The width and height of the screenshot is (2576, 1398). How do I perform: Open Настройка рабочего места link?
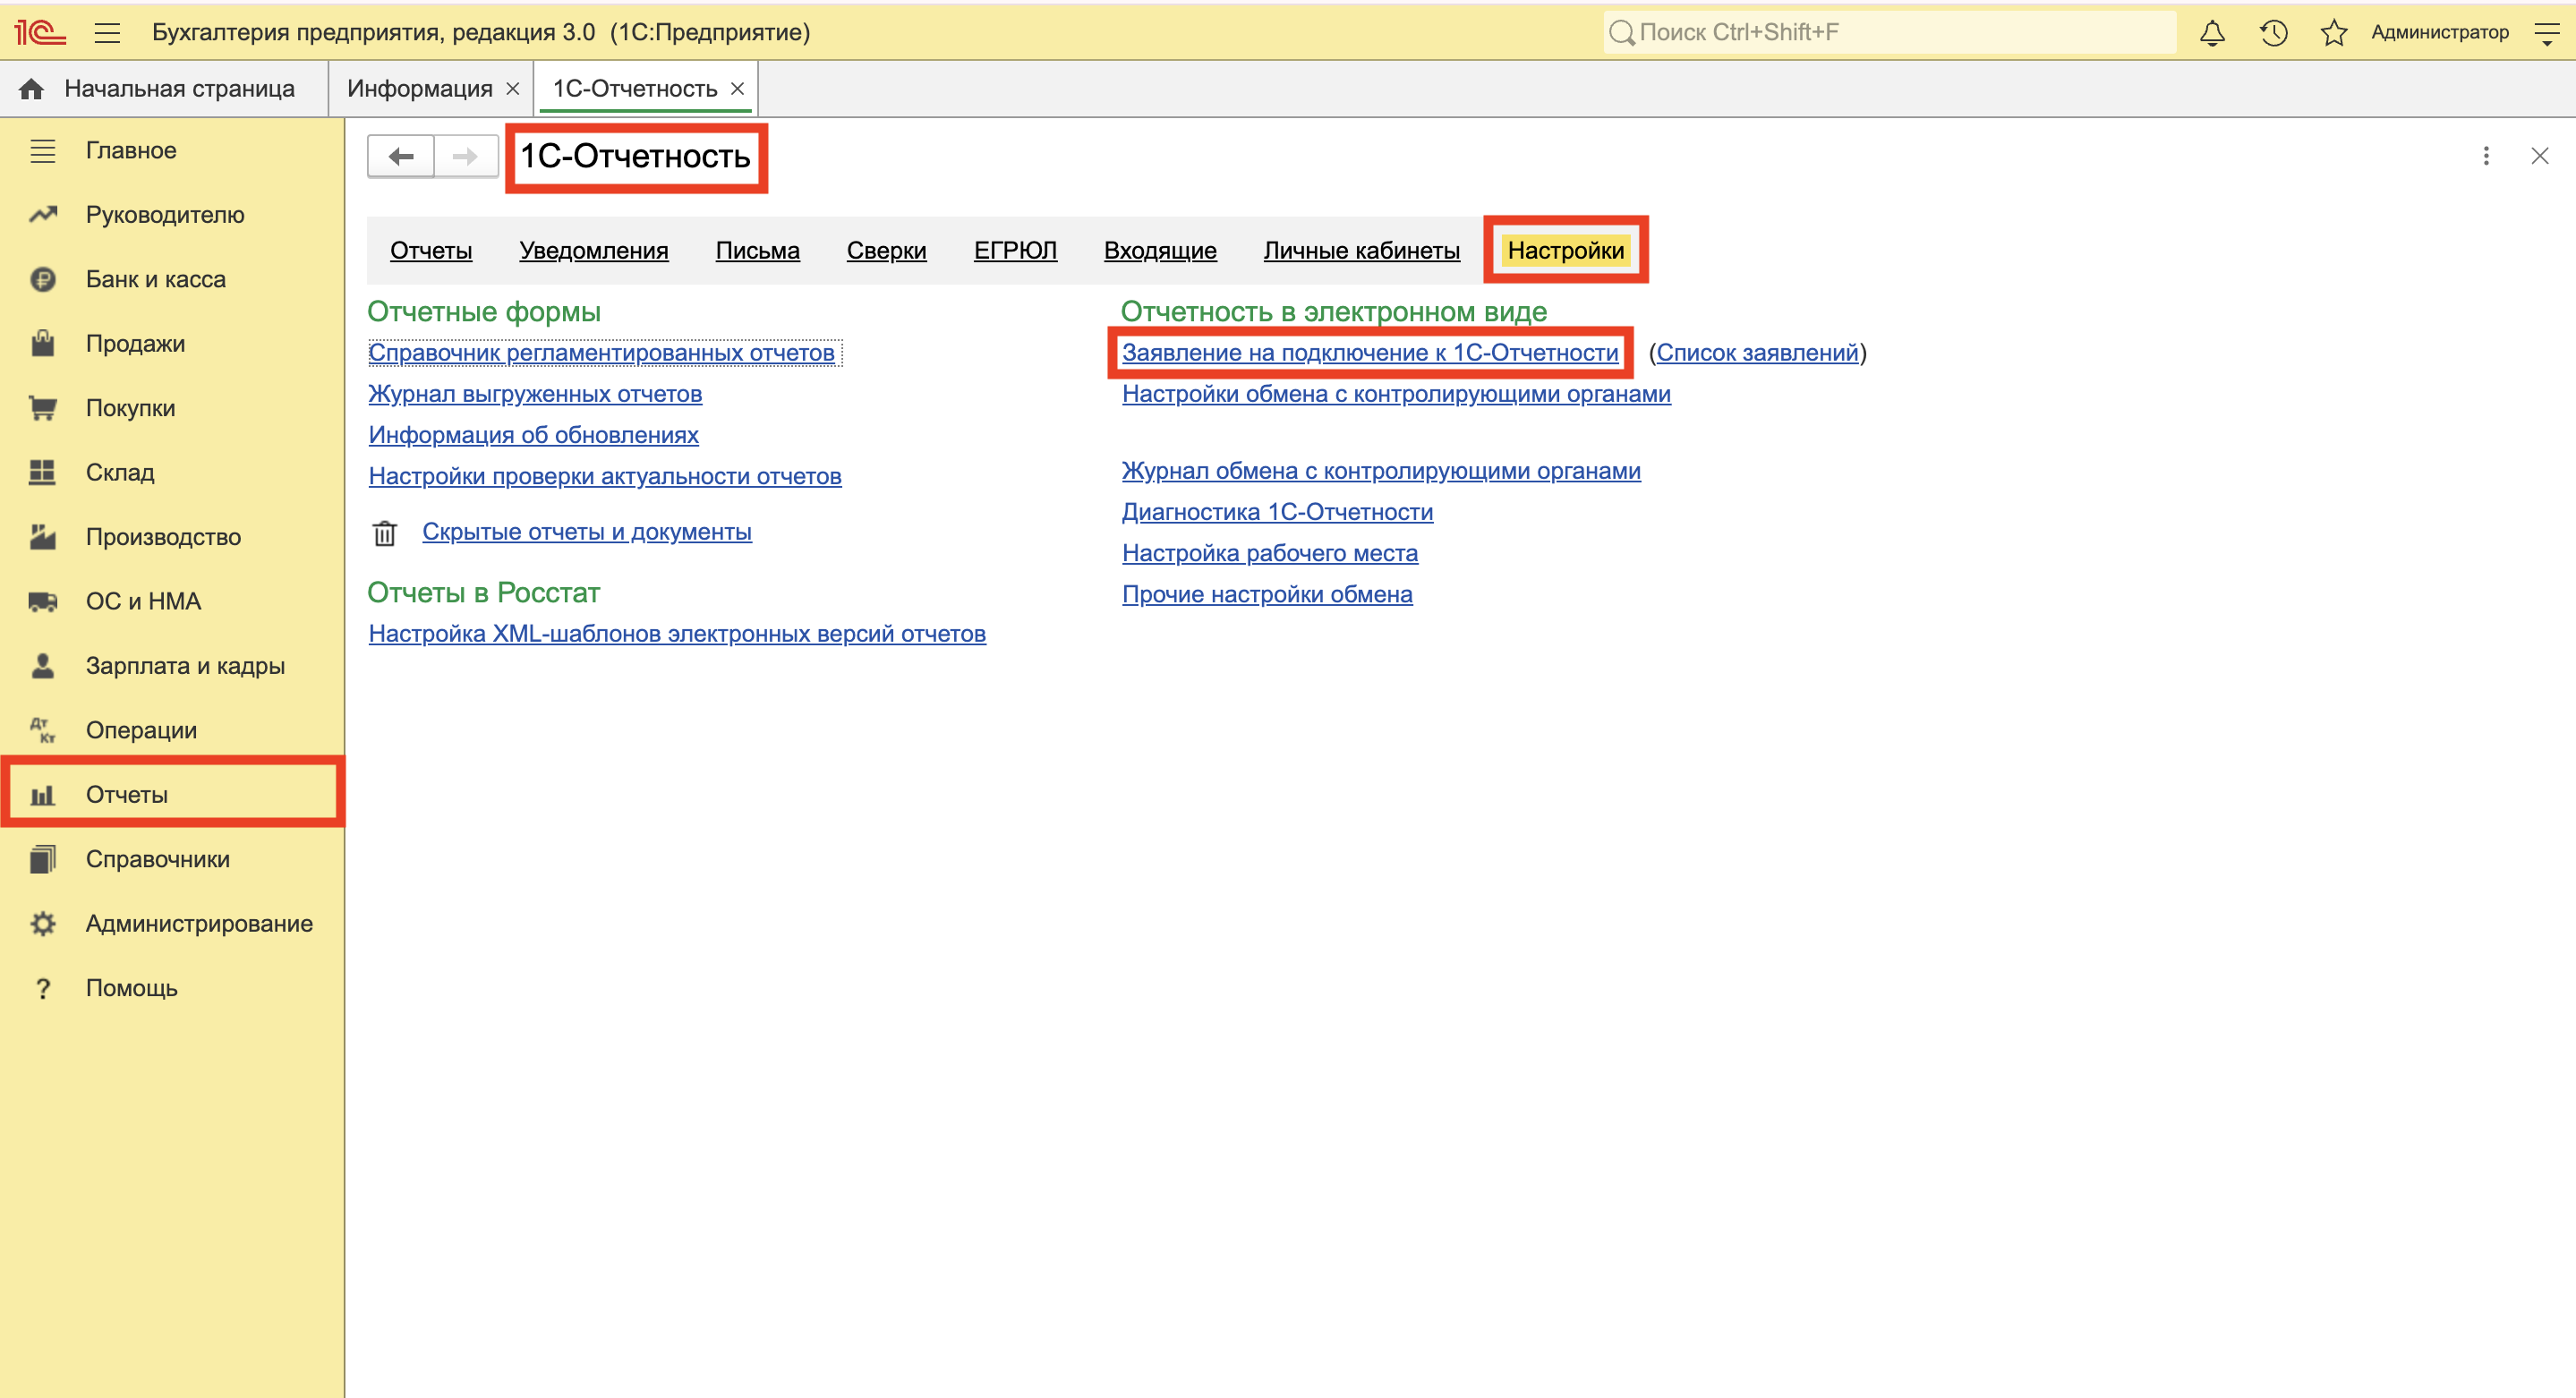click(1270, 553)
